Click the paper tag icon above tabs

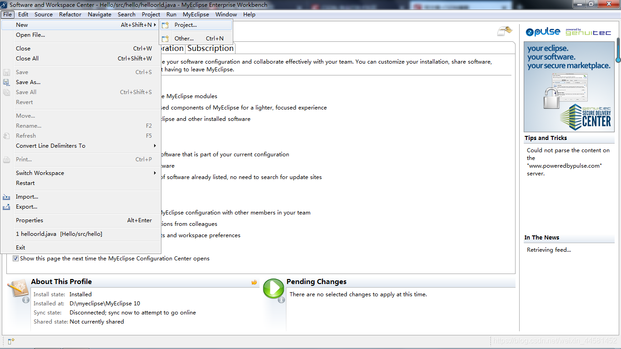pyautogui.click(x=505, y=31)
